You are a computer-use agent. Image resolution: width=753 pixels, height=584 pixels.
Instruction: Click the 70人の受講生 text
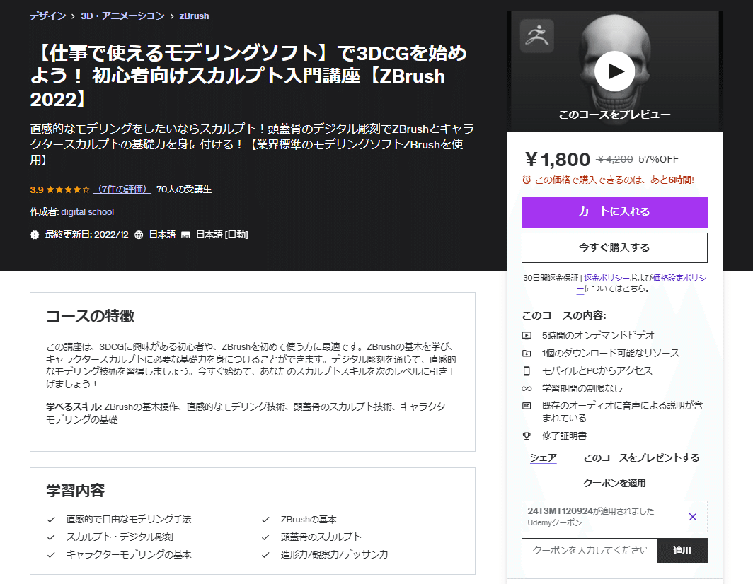point(184,189)
